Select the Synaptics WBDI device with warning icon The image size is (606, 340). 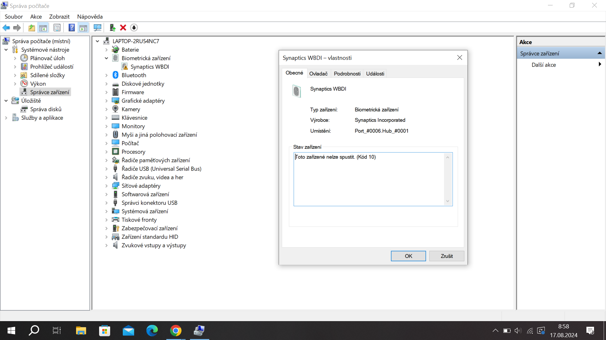pyautogui.click(x=150, y=67)
